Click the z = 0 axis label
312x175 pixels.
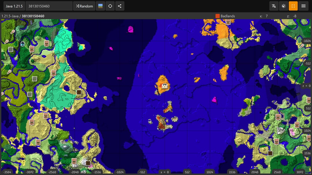tap(306, 86)
